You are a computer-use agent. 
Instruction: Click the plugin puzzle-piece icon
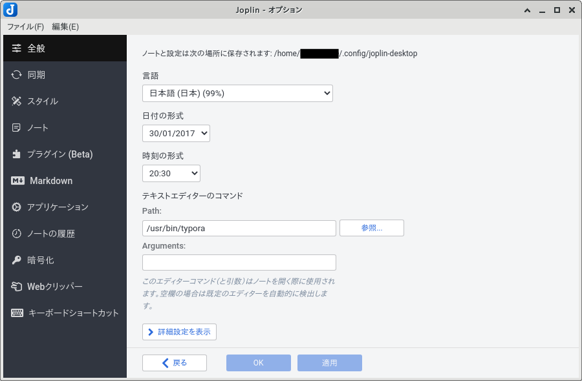tap(16, 154)
